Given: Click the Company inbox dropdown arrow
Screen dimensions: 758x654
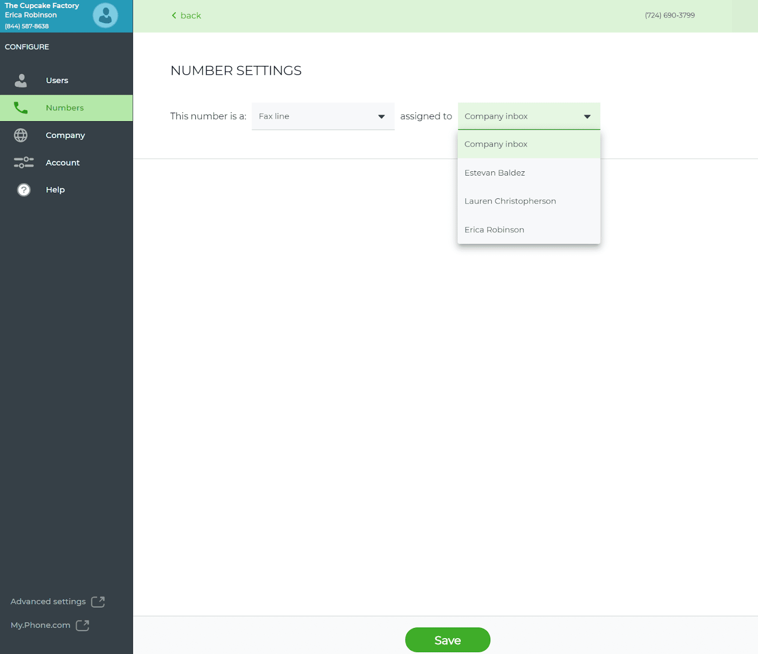Looking at the screenshot, I should [x=587, y=116].
